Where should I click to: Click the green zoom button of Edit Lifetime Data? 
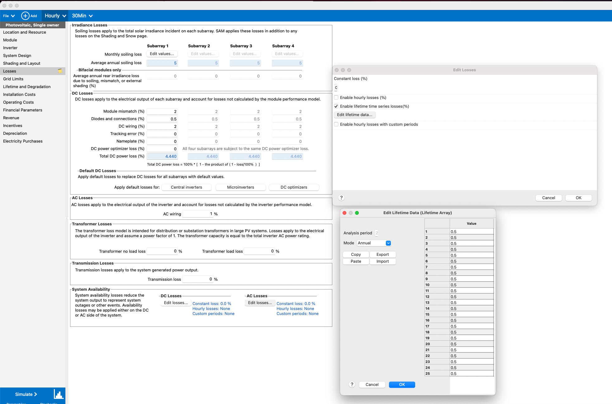pyautogui.click(x=357, y=213)
